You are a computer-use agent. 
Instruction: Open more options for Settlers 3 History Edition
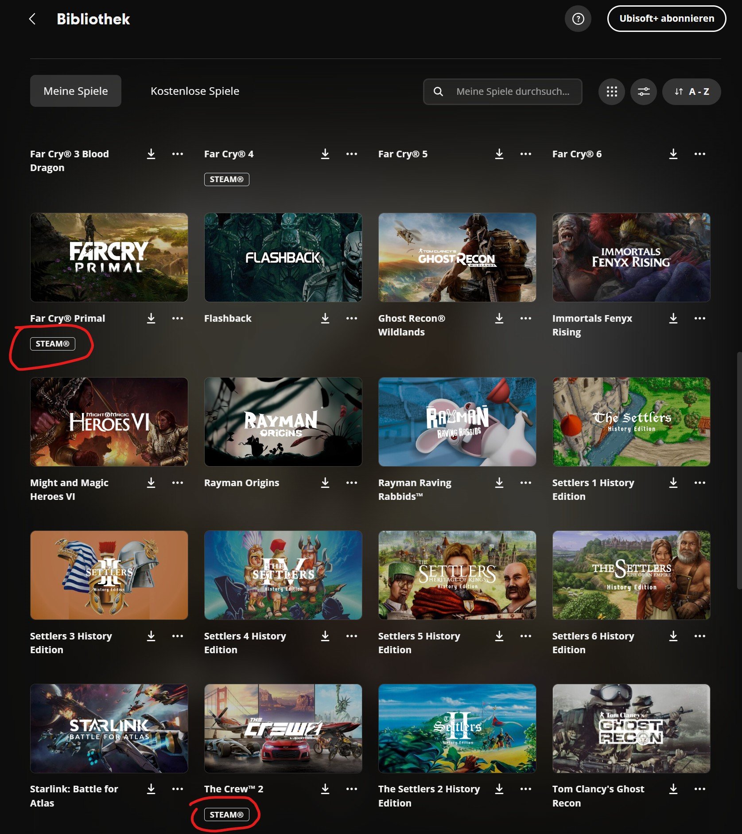tap(178, 636)
